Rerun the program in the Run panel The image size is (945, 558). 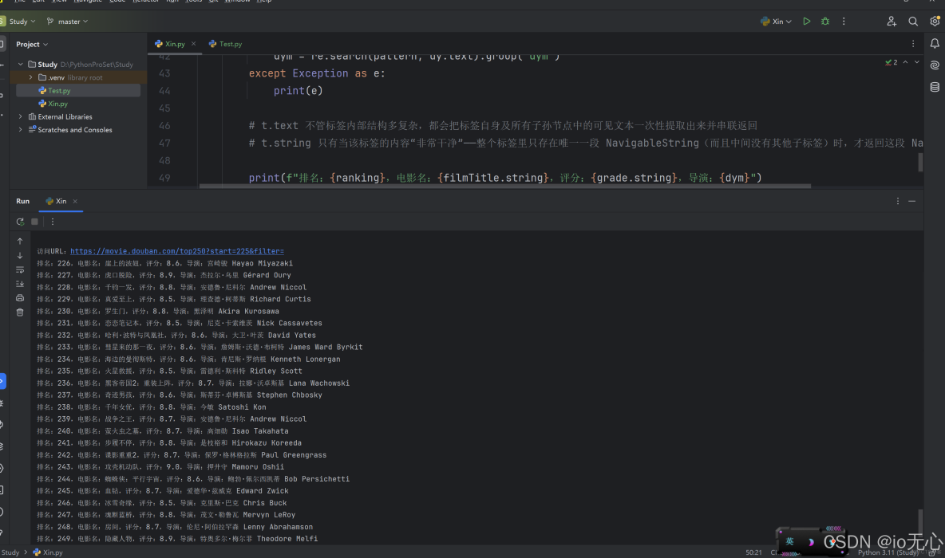pyautogui.click(x=20, y=222)
